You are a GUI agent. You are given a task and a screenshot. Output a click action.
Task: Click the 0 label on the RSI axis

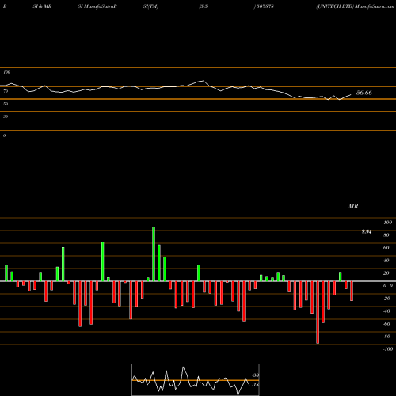coord(4,135)
